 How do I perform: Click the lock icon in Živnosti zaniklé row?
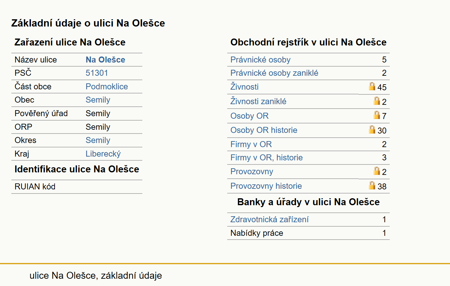376,101
